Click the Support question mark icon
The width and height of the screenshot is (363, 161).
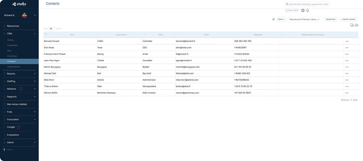(x=4, y=150)
